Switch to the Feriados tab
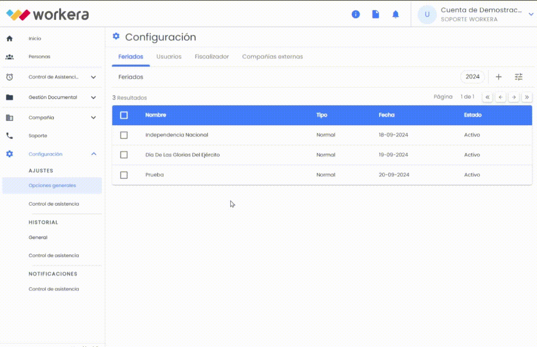 click(131, 57)
